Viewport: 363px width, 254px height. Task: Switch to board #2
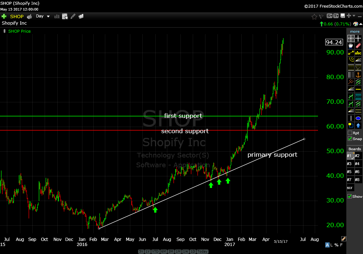tap(358, 156)
